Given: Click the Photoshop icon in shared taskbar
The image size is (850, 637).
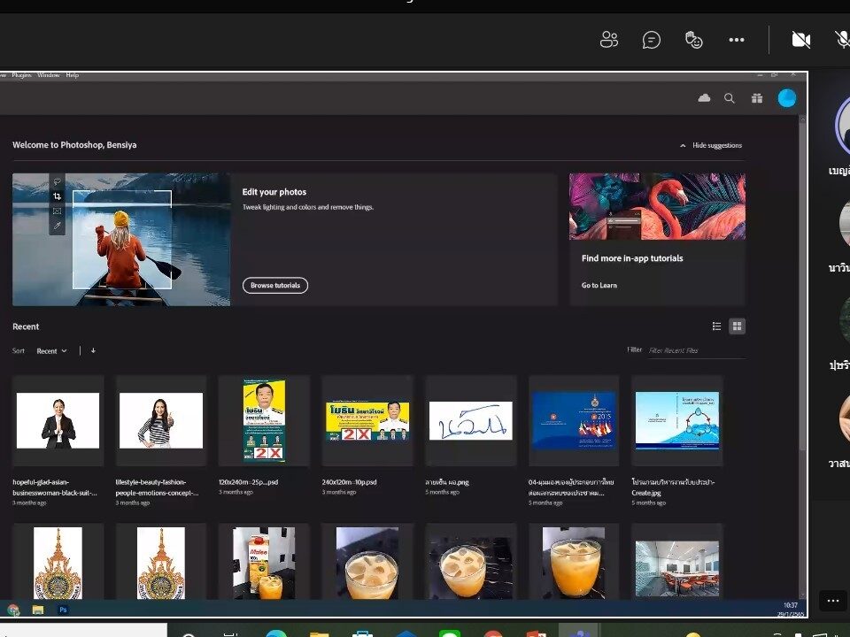Looking at the screenshot, I should pos(63,610).
